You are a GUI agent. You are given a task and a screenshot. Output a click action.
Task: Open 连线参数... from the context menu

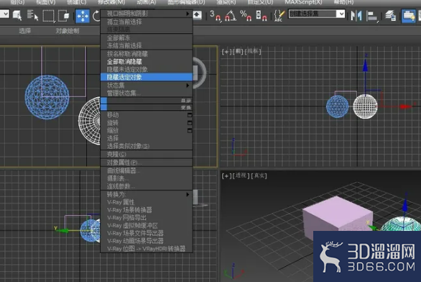coord(147,186)
